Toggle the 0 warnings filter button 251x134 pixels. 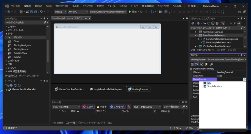pyautogui.click(x=102, y=107)
